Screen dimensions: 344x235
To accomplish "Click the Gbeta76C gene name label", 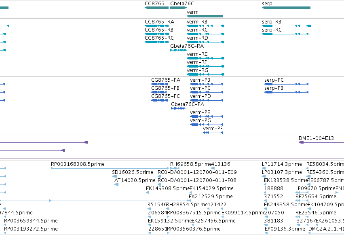I will [x=182, y=4].
